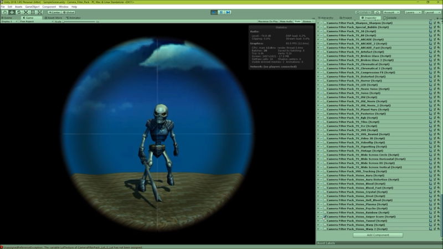Open help icon for TV_VHS script
This screenshot has width=443, height=249.
click(430, 130)
